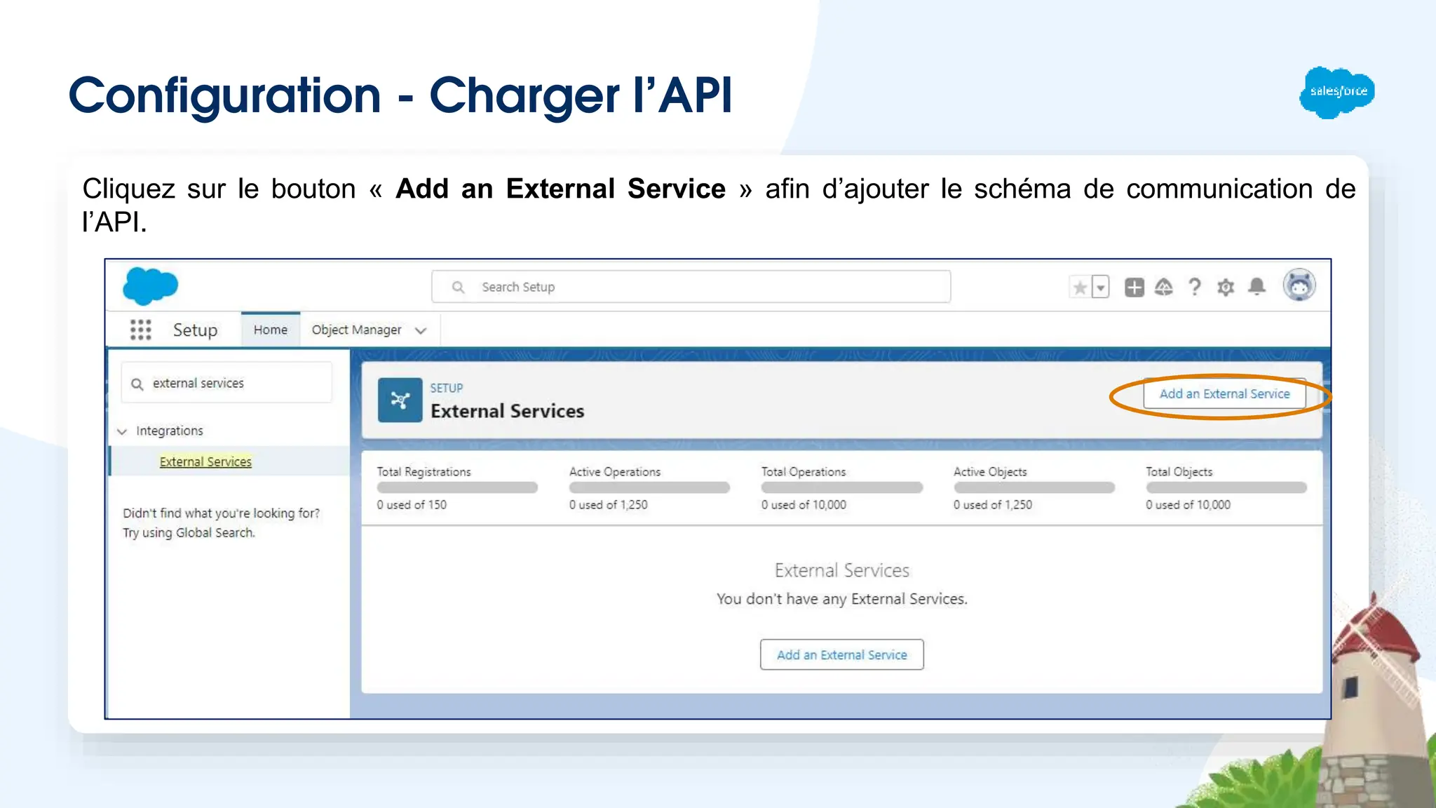Open the Notifications bell
This screenshot has height=808, width=1436.
coord(1257,287)
